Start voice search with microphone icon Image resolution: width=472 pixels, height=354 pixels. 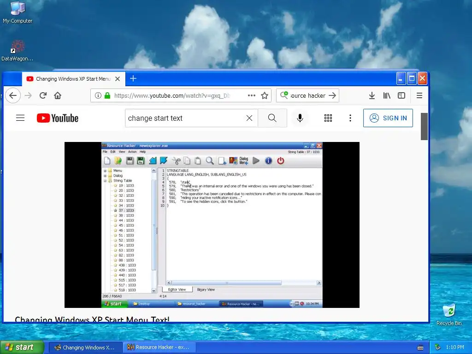pos(300,118)
